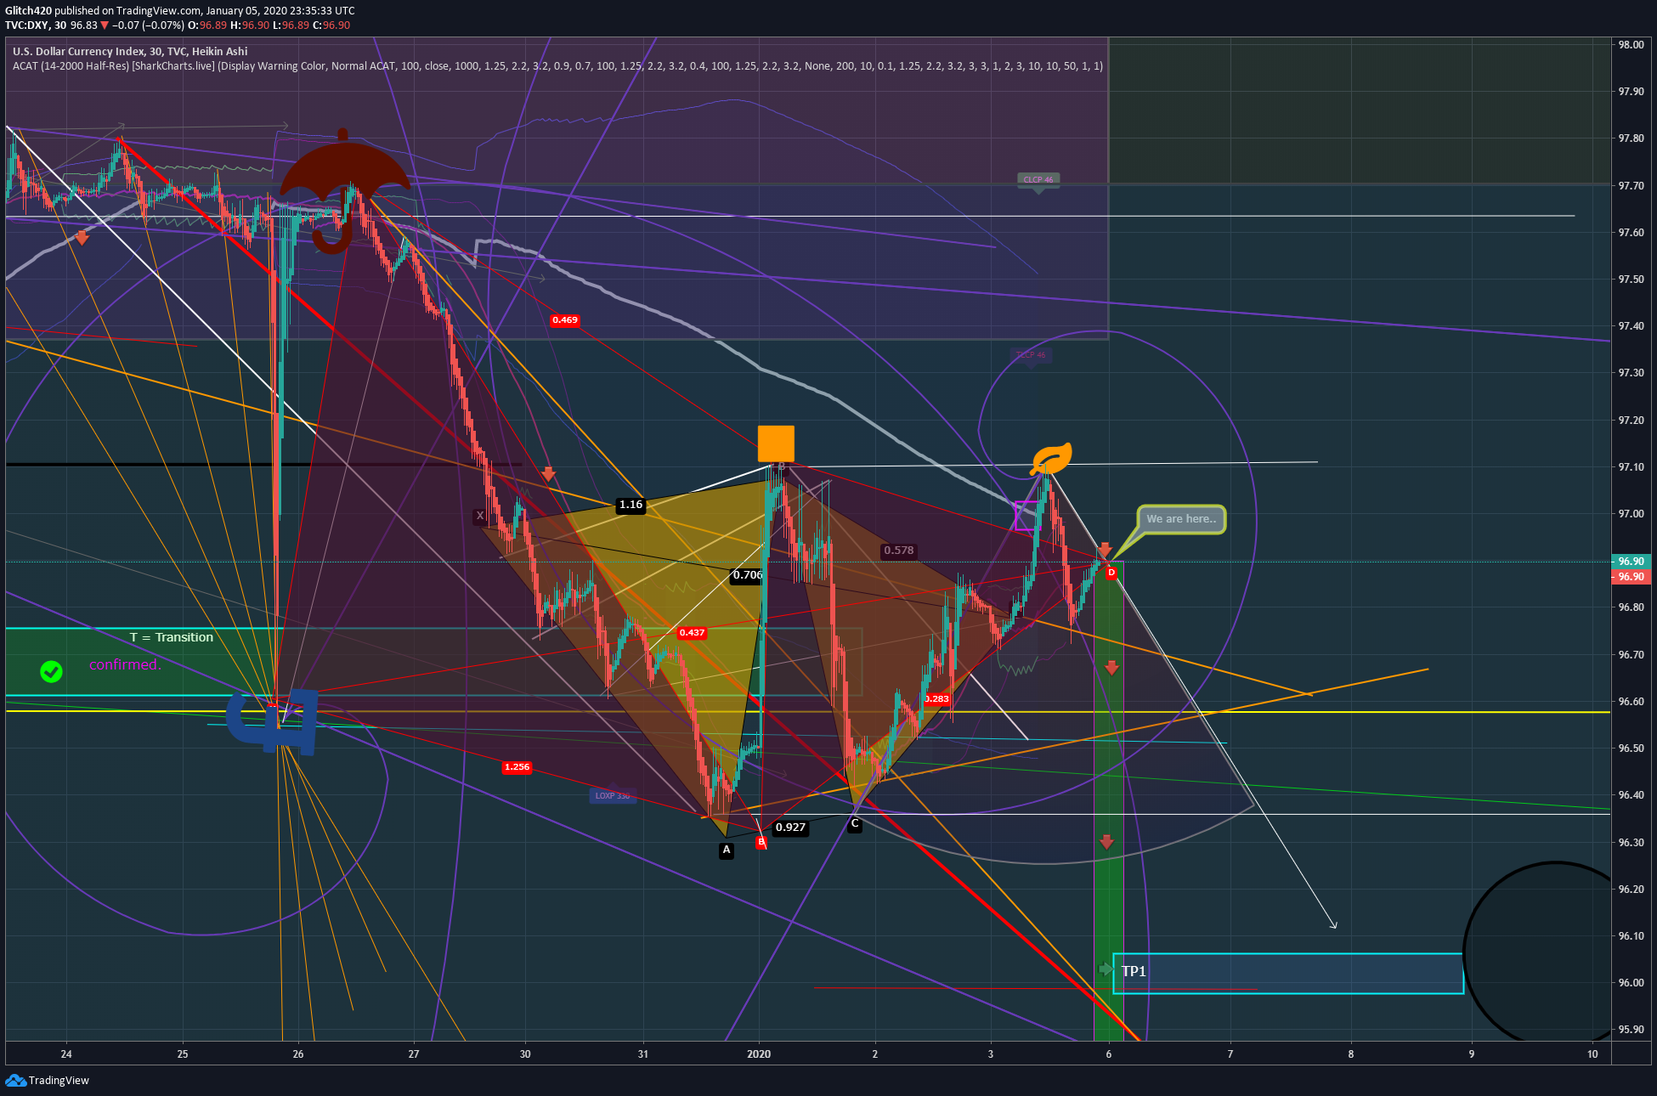1657x1096 pixels.
Task: Click date 26 on the time axis
Action: click(298, 1054)
